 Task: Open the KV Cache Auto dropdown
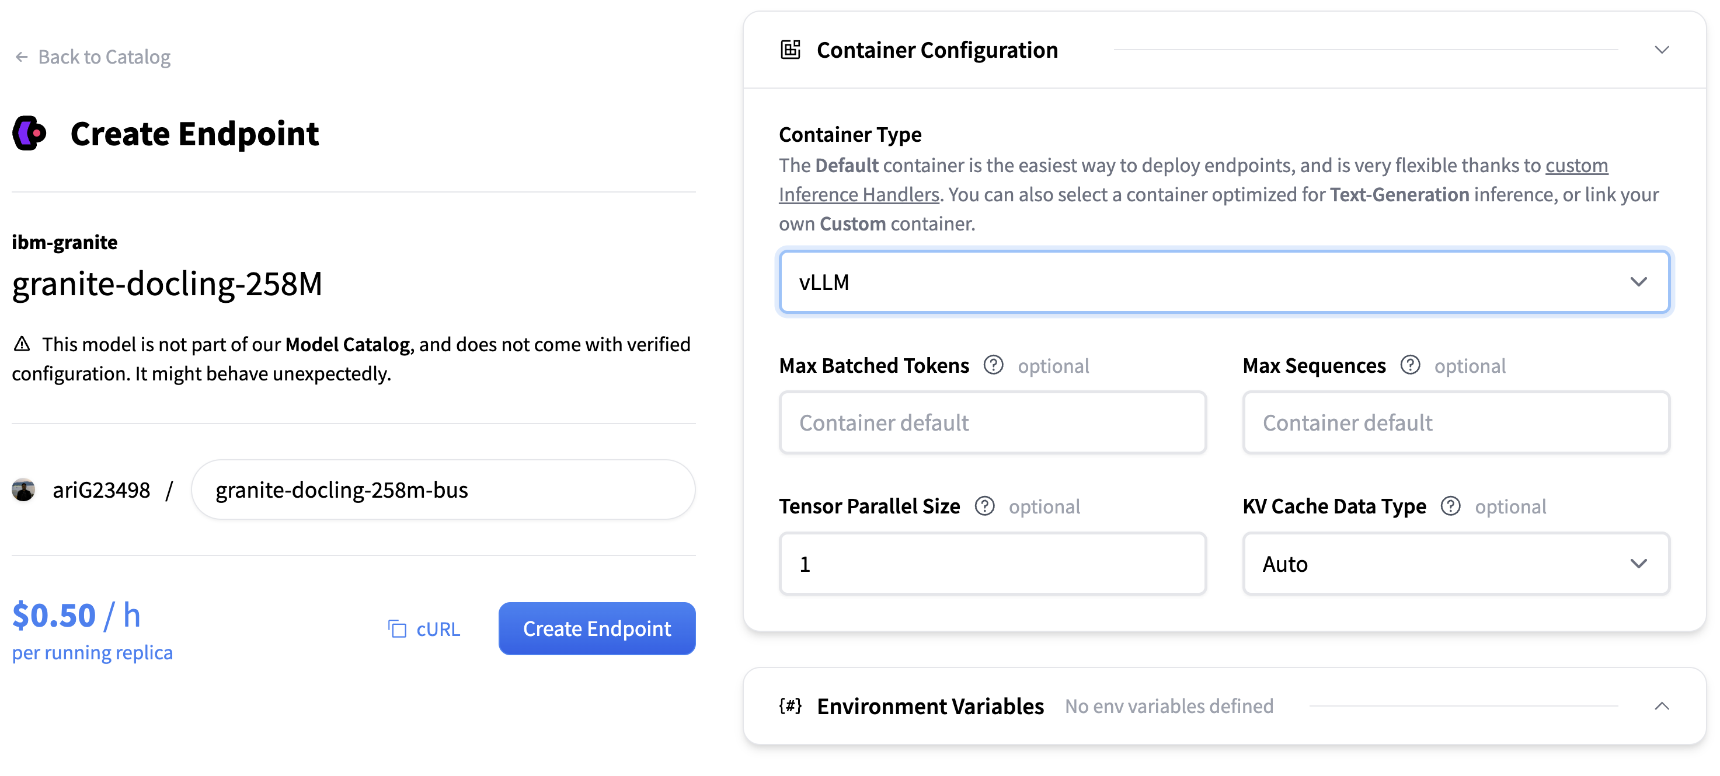pos(1456,564)
